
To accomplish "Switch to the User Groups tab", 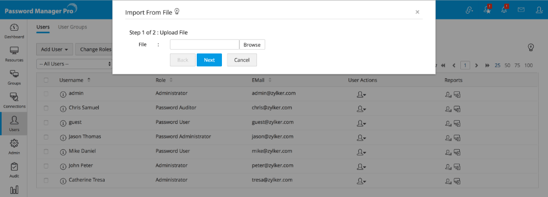I will click(72, 27).
